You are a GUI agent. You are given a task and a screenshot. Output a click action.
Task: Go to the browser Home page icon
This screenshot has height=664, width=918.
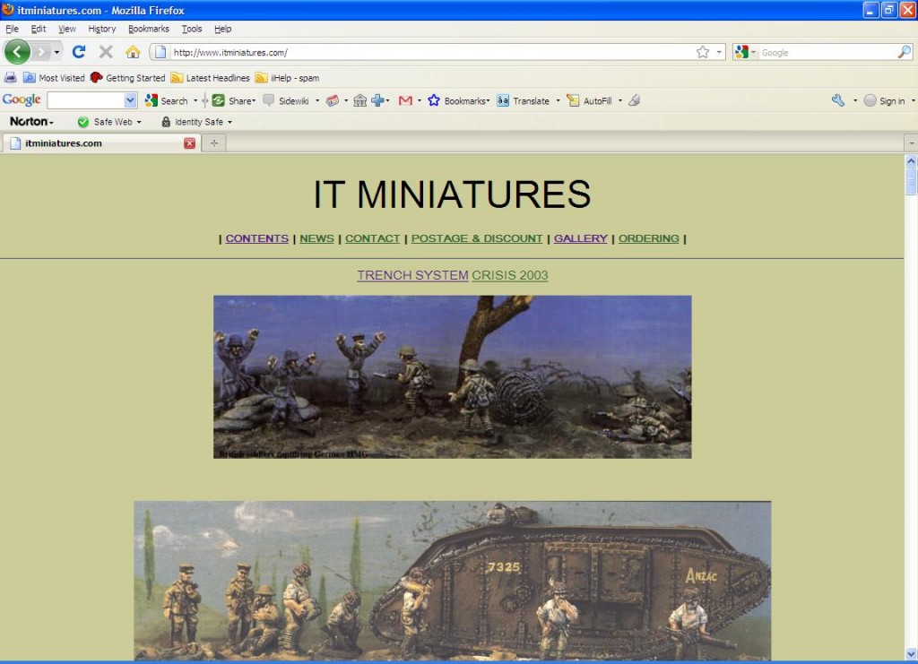tap(133, 52)
